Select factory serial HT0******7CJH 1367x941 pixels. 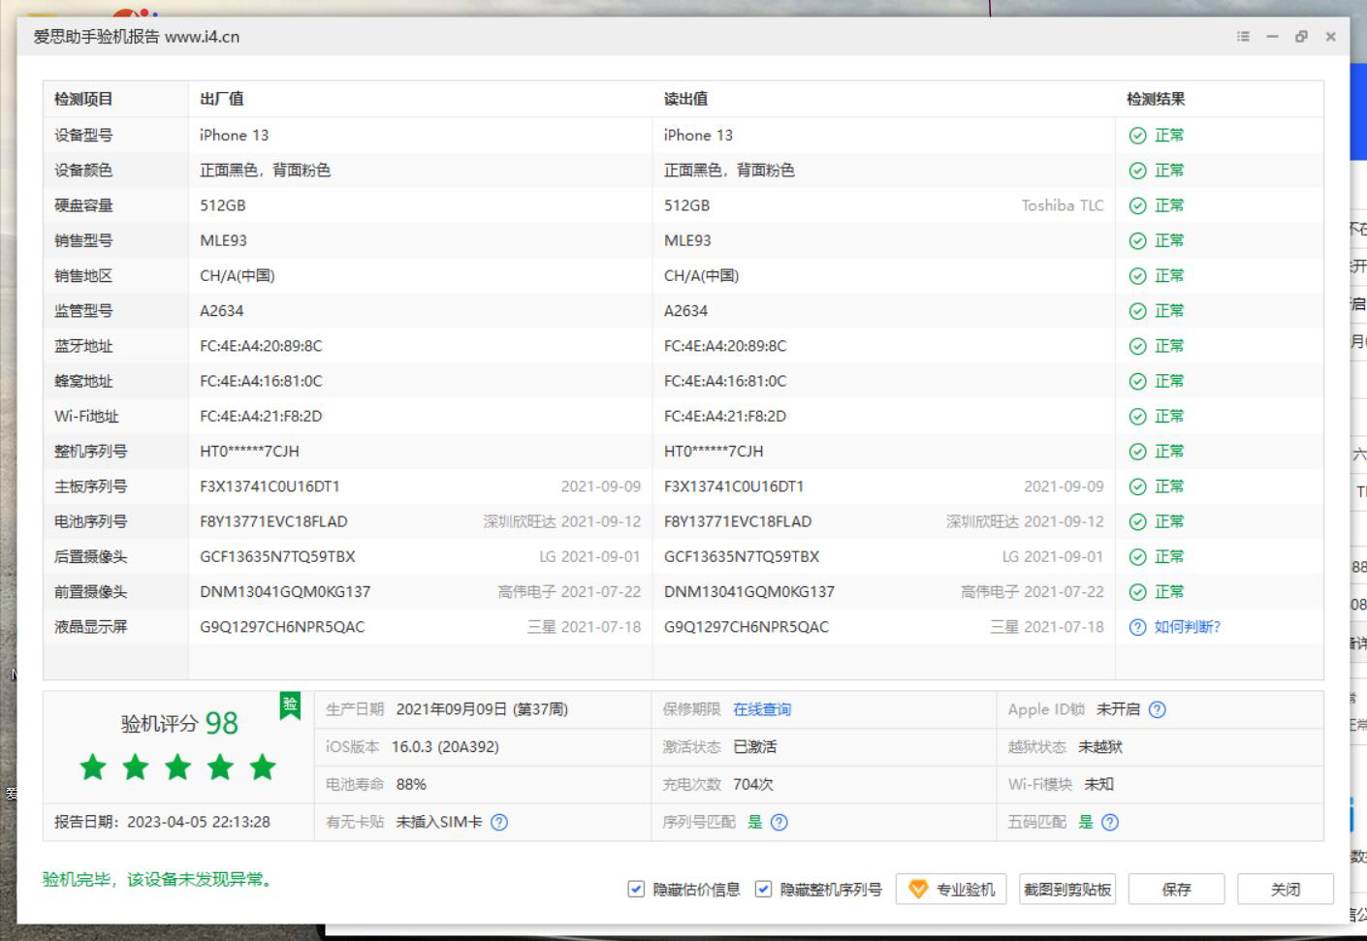pyautogui.click(x=249, y=452)
